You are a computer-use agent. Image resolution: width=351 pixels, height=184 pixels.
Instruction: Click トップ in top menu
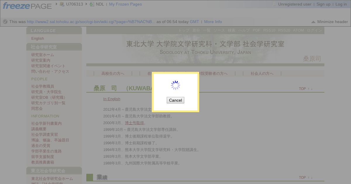pyautogui.click(x=184, y=30)
